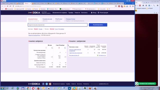Open the Прочее bookmark folder
This screenshot has height=90, width=160.
click(x=35, y=9)
